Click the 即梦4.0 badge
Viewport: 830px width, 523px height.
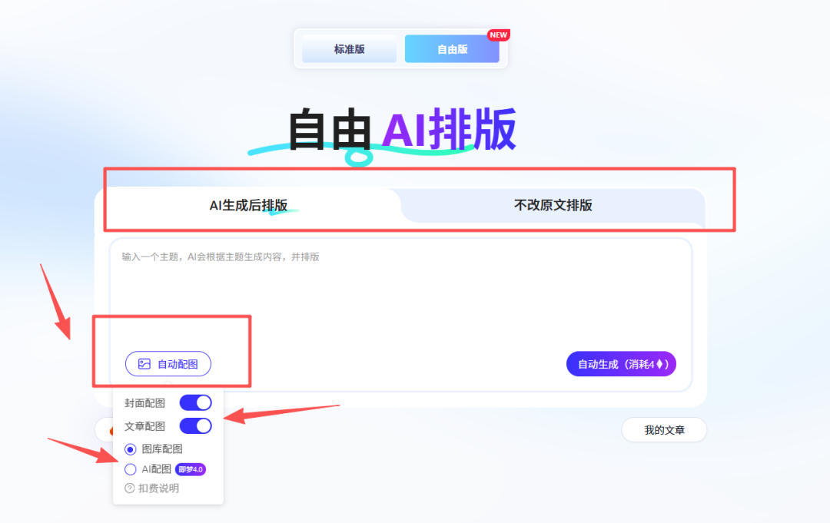pyautogui.click(x=190, y=469)
